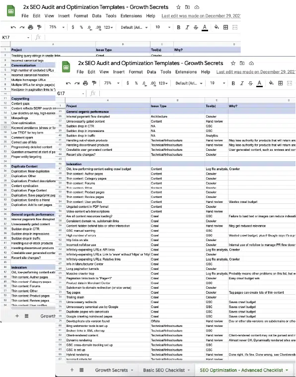
Task: Add a new sheet in the front window
Action: click(x=72, y=370)
